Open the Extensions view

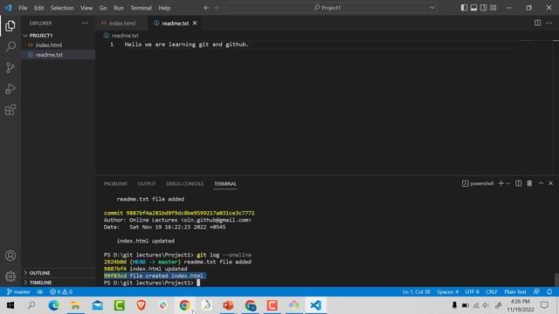[10, 110]
